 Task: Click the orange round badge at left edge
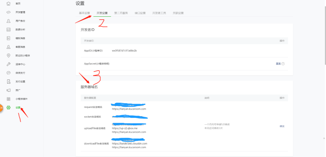pos(1,108)
